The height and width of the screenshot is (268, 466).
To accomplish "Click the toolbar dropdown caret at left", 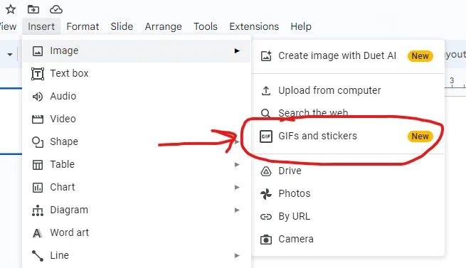I will [10, 55].
